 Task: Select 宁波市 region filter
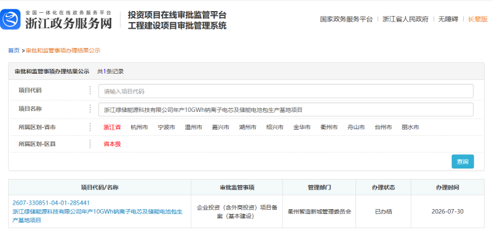click(x=166, y=127)
